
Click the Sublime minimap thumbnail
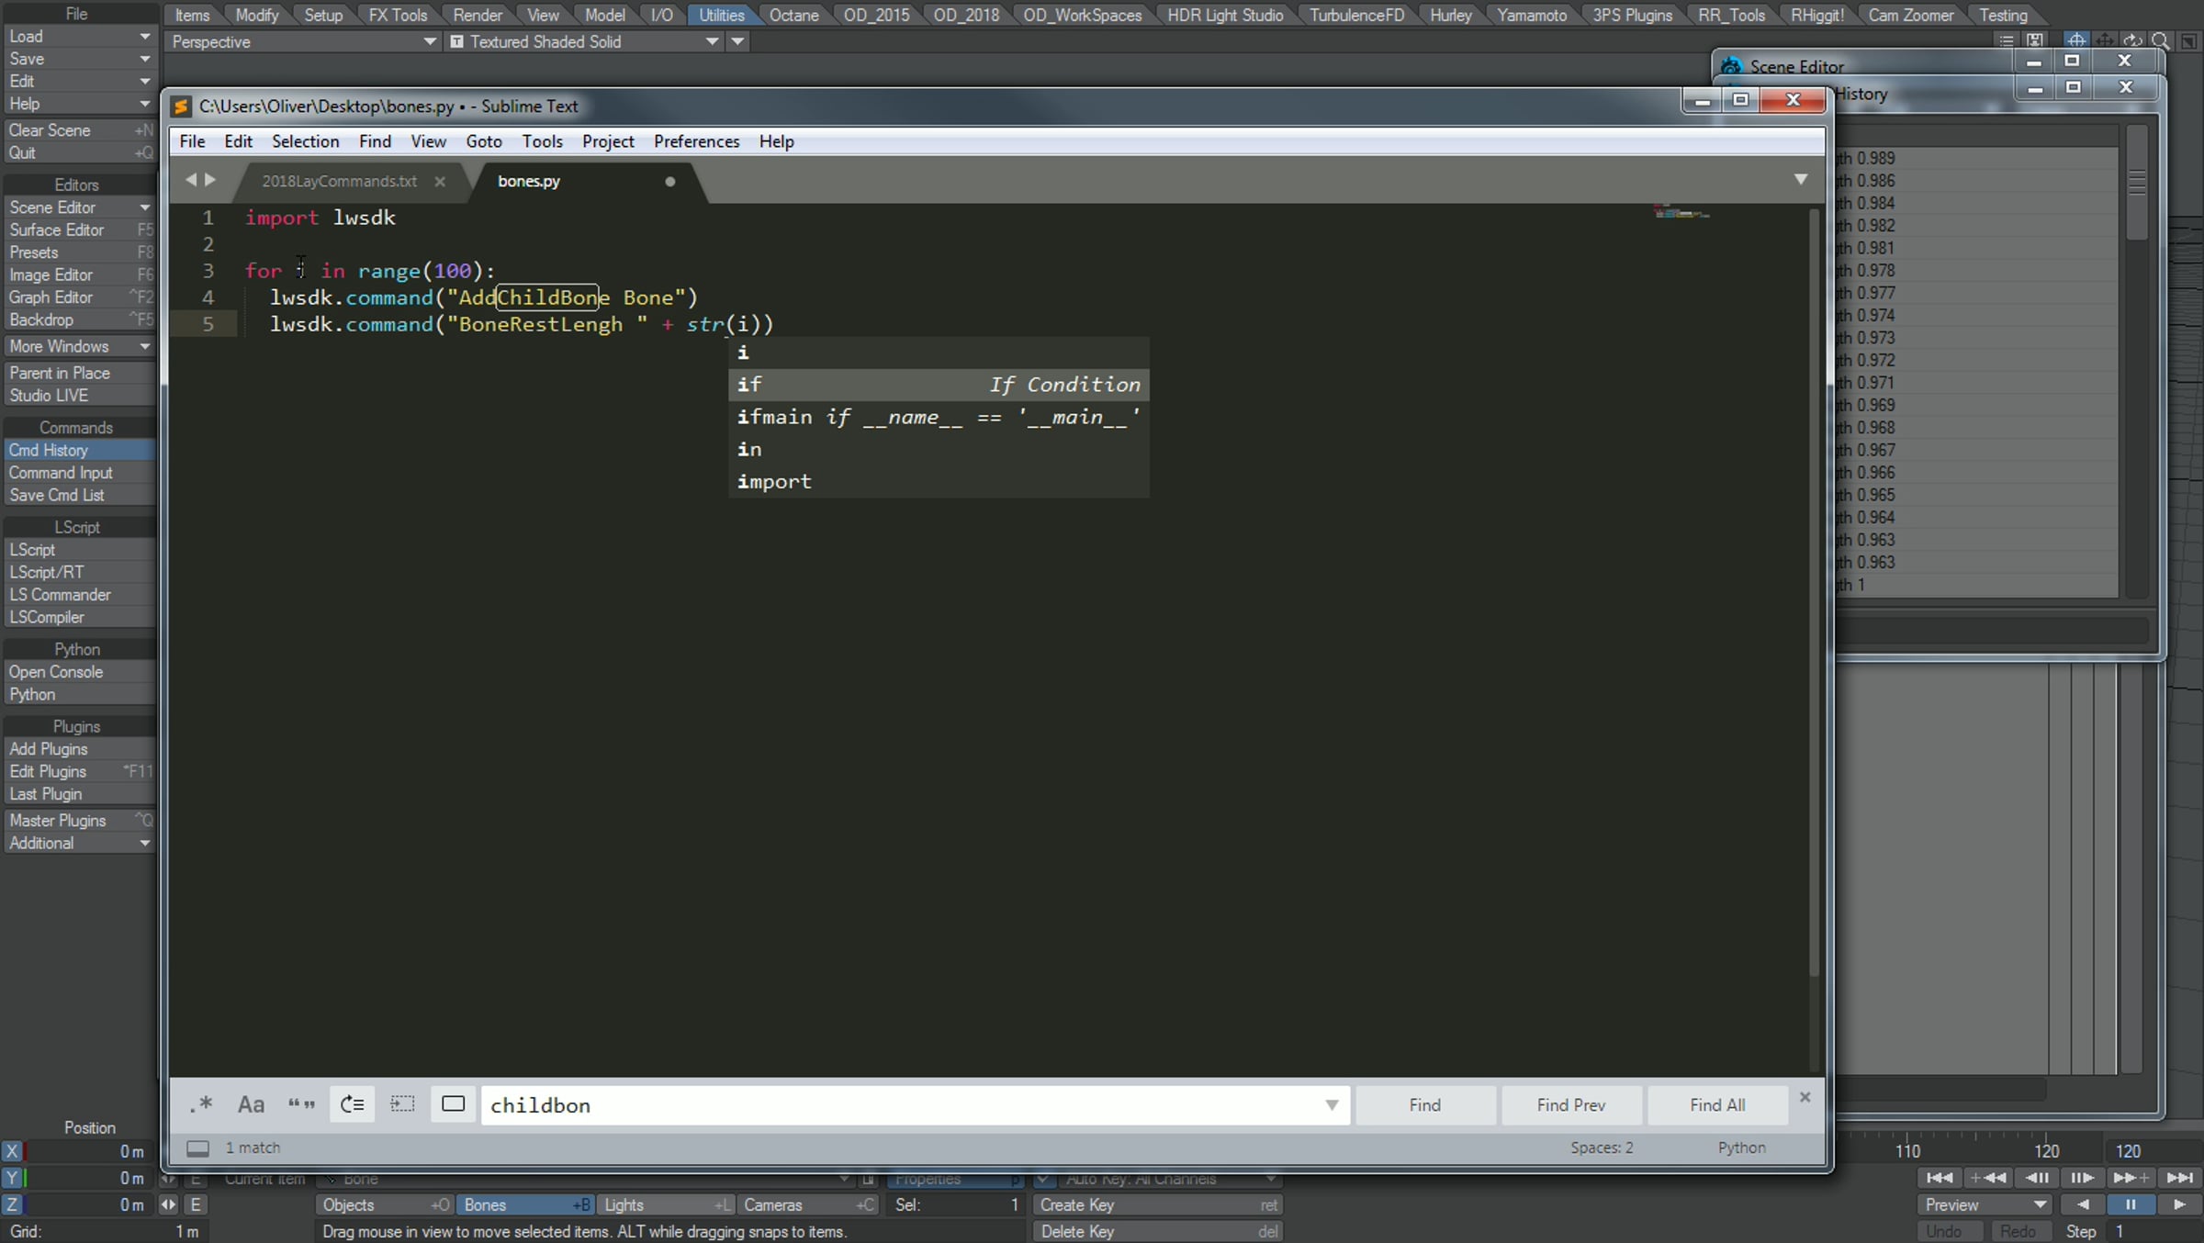coord(1681,213)
